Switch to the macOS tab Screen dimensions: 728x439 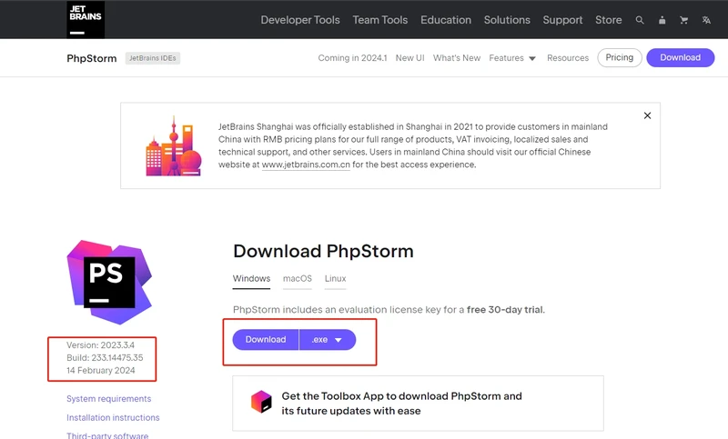297,278
